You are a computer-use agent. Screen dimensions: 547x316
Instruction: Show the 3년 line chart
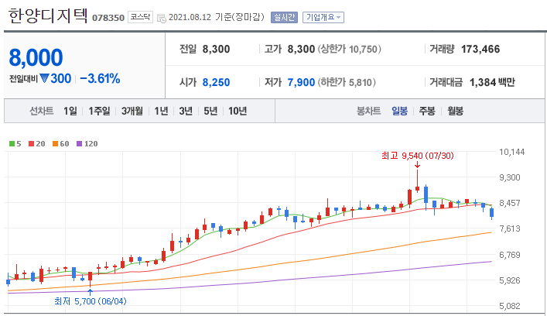[x=186, y=111]
